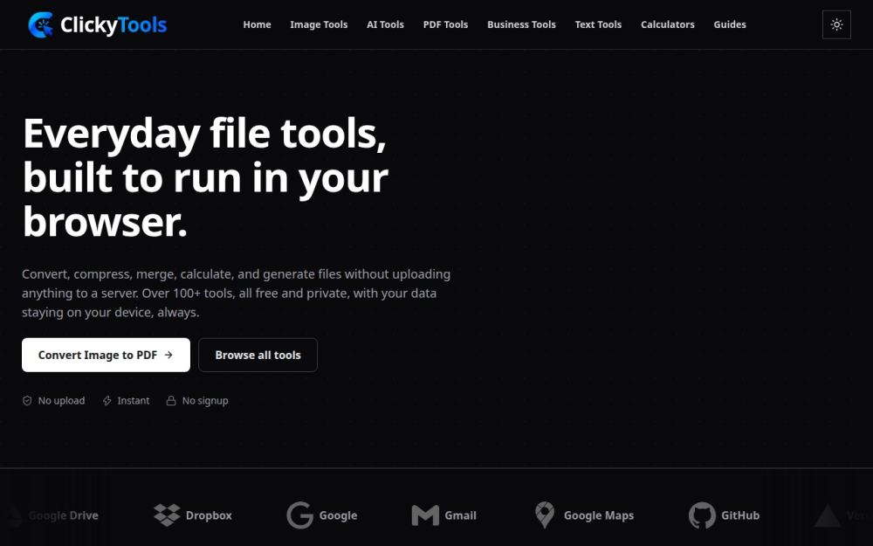873x546 pixels.
Task: Open the Image Tools menu
Action: pos(319,24)
